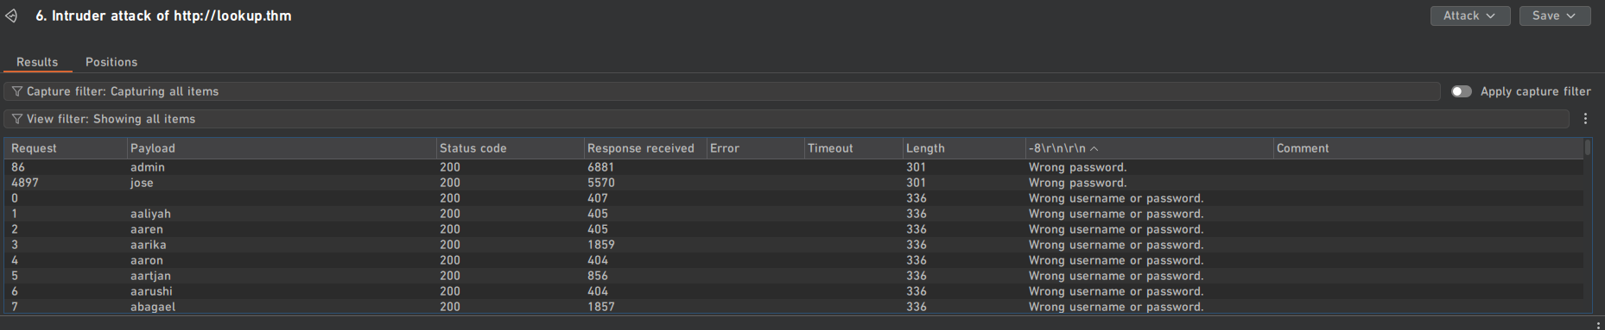Select the row with payload aarika

793,245
